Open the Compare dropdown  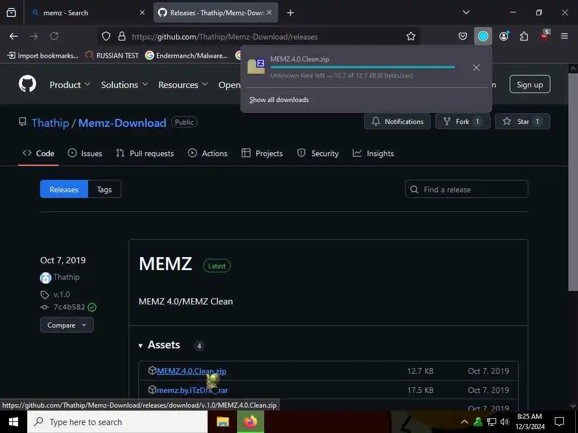pyautogui.click(x=67, y=325)
